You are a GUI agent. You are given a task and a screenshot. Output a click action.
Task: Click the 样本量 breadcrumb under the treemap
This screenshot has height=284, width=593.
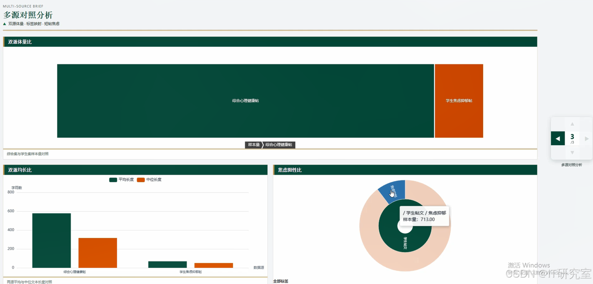pos(254,145)
